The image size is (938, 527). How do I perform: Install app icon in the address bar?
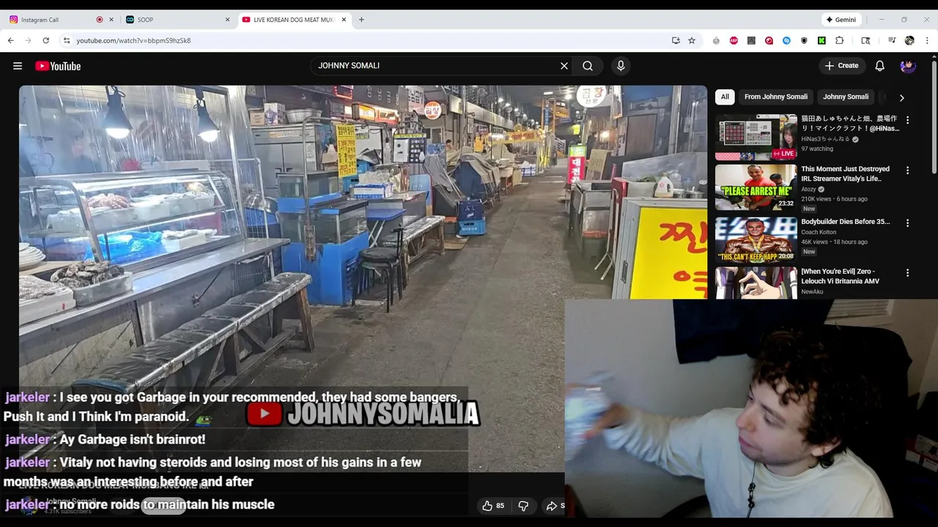(x=676, y=40)
